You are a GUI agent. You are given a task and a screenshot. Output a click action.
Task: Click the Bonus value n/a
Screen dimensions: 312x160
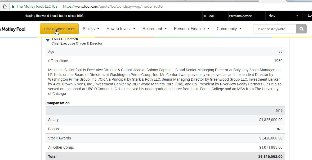[280, 129]
